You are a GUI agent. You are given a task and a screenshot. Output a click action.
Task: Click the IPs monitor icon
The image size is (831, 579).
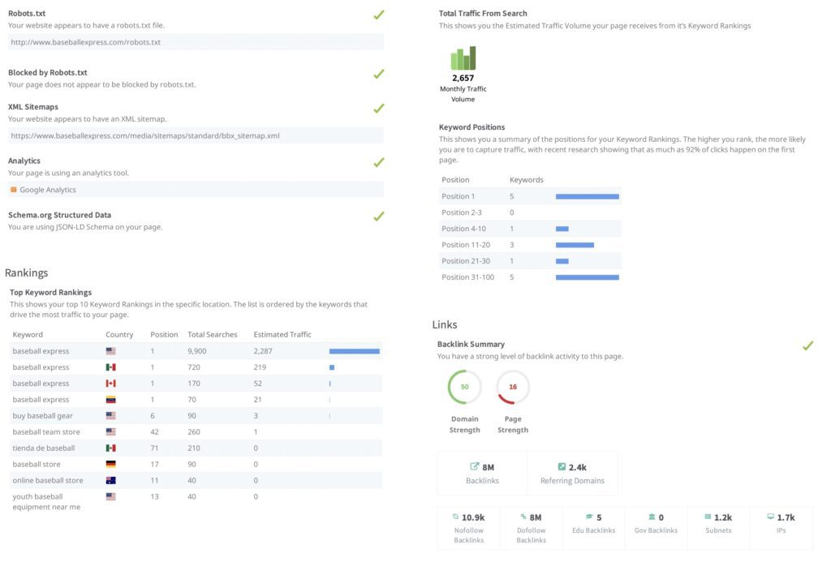pyautogui.click(x=770, y=517)
